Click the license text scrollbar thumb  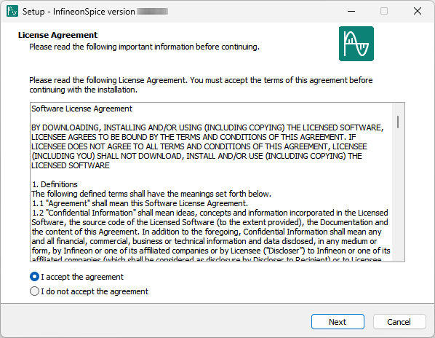pyautogui.click(x=398, y=122)
